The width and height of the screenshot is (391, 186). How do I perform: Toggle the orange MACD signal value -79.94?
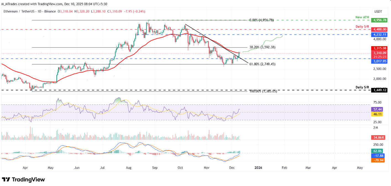(x=378, y=160)
